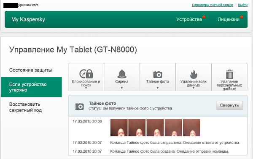Click the Siren bell icon
The height and width of the screenshot is (159, 253).
122,74
